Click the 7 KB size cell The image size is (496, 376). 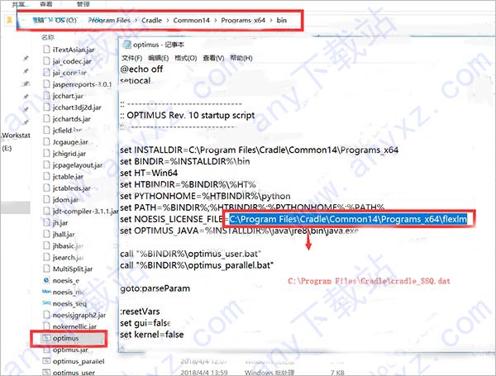tap(337, 373)
